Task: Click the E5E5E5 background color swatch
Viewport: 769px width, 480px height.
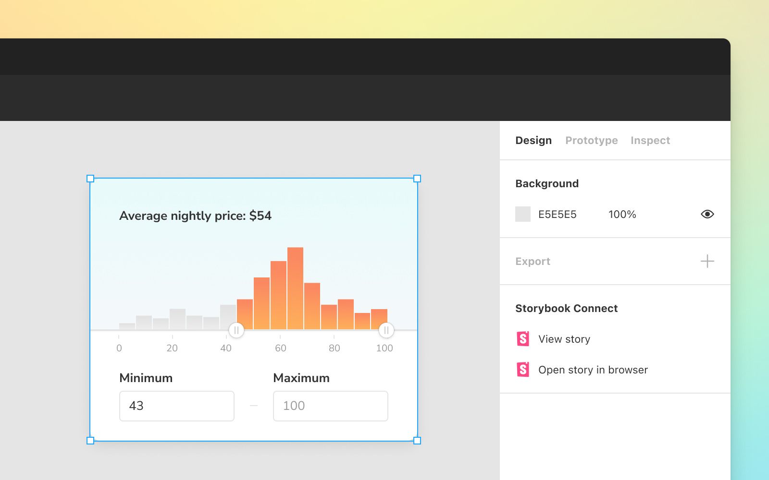Action: click(522, 214)
